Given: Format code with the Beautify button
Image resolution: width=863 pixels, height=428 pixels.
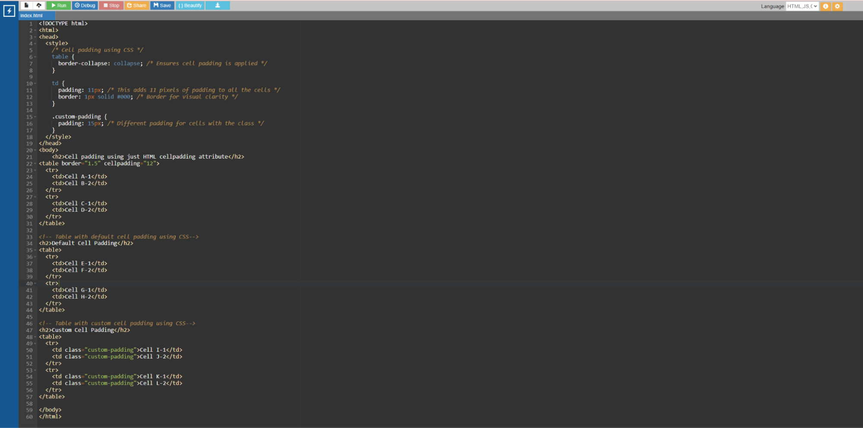Looking at the screenshot, I should click(x=190, y=6).
